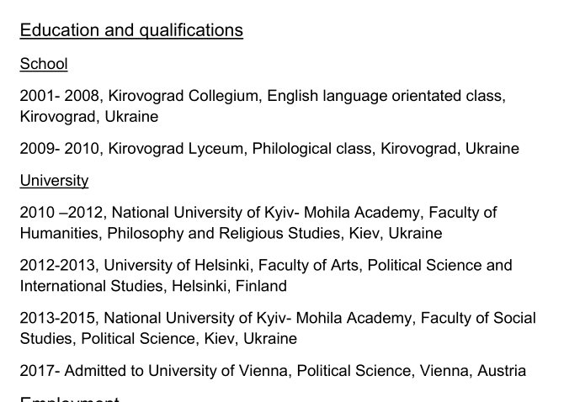Image resolution: width=580 pixels, height=402 pixels.
Task: Click the underlined 'University' subheading
Action: click(54, 181)
